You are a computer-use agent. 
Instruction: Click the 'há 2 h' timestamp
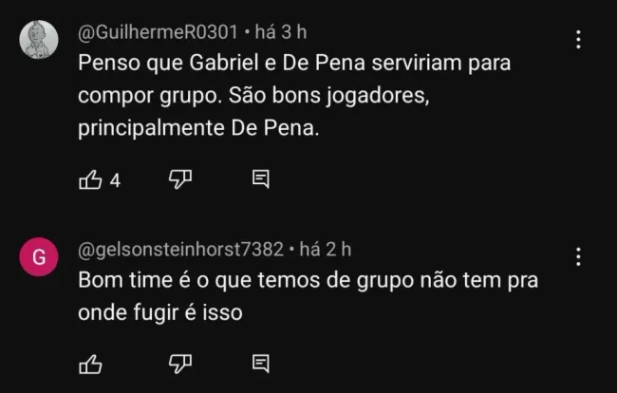[326, 250]
